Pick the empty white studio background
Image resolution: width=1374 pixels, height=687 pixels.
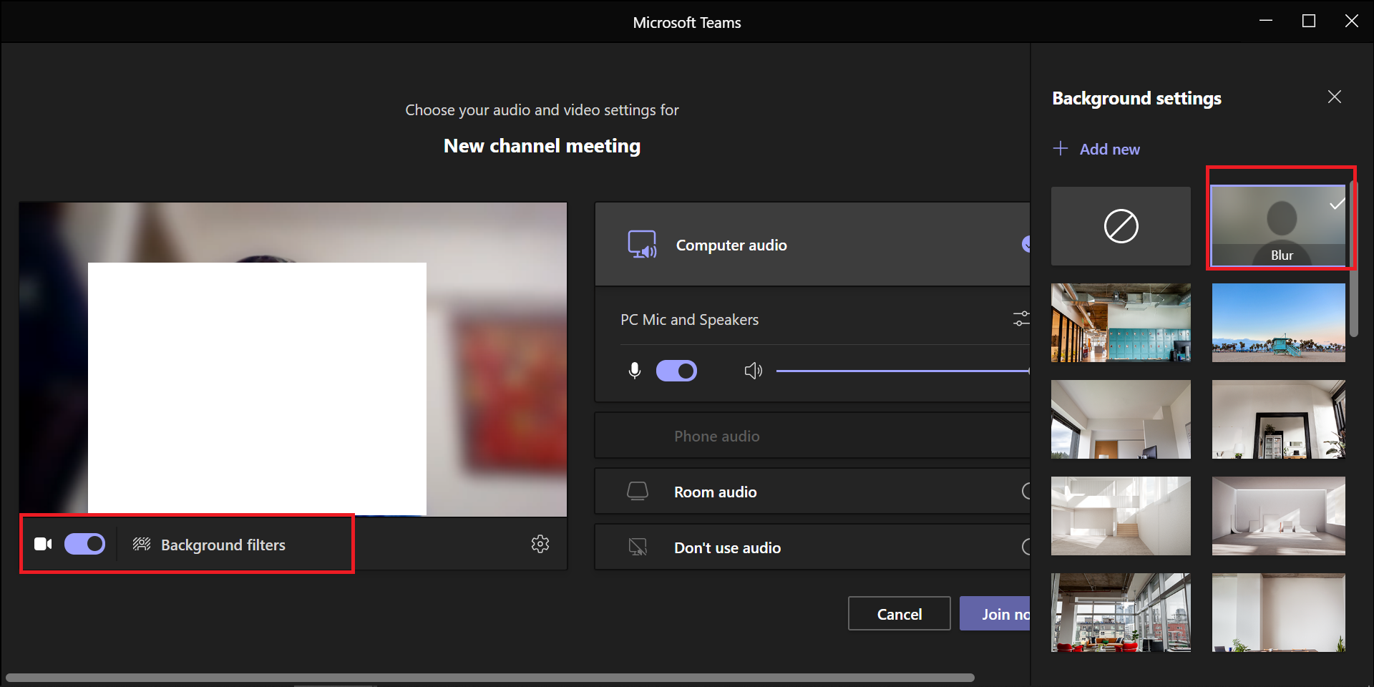pyautogui.click(x=1278, y=516)
